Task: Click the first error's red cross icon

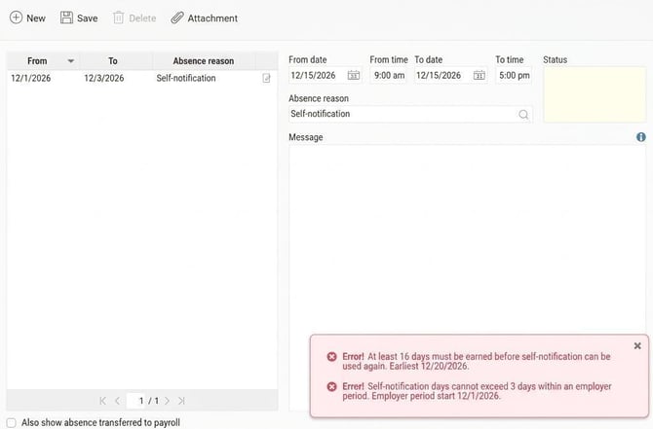Action: point(331,357)
